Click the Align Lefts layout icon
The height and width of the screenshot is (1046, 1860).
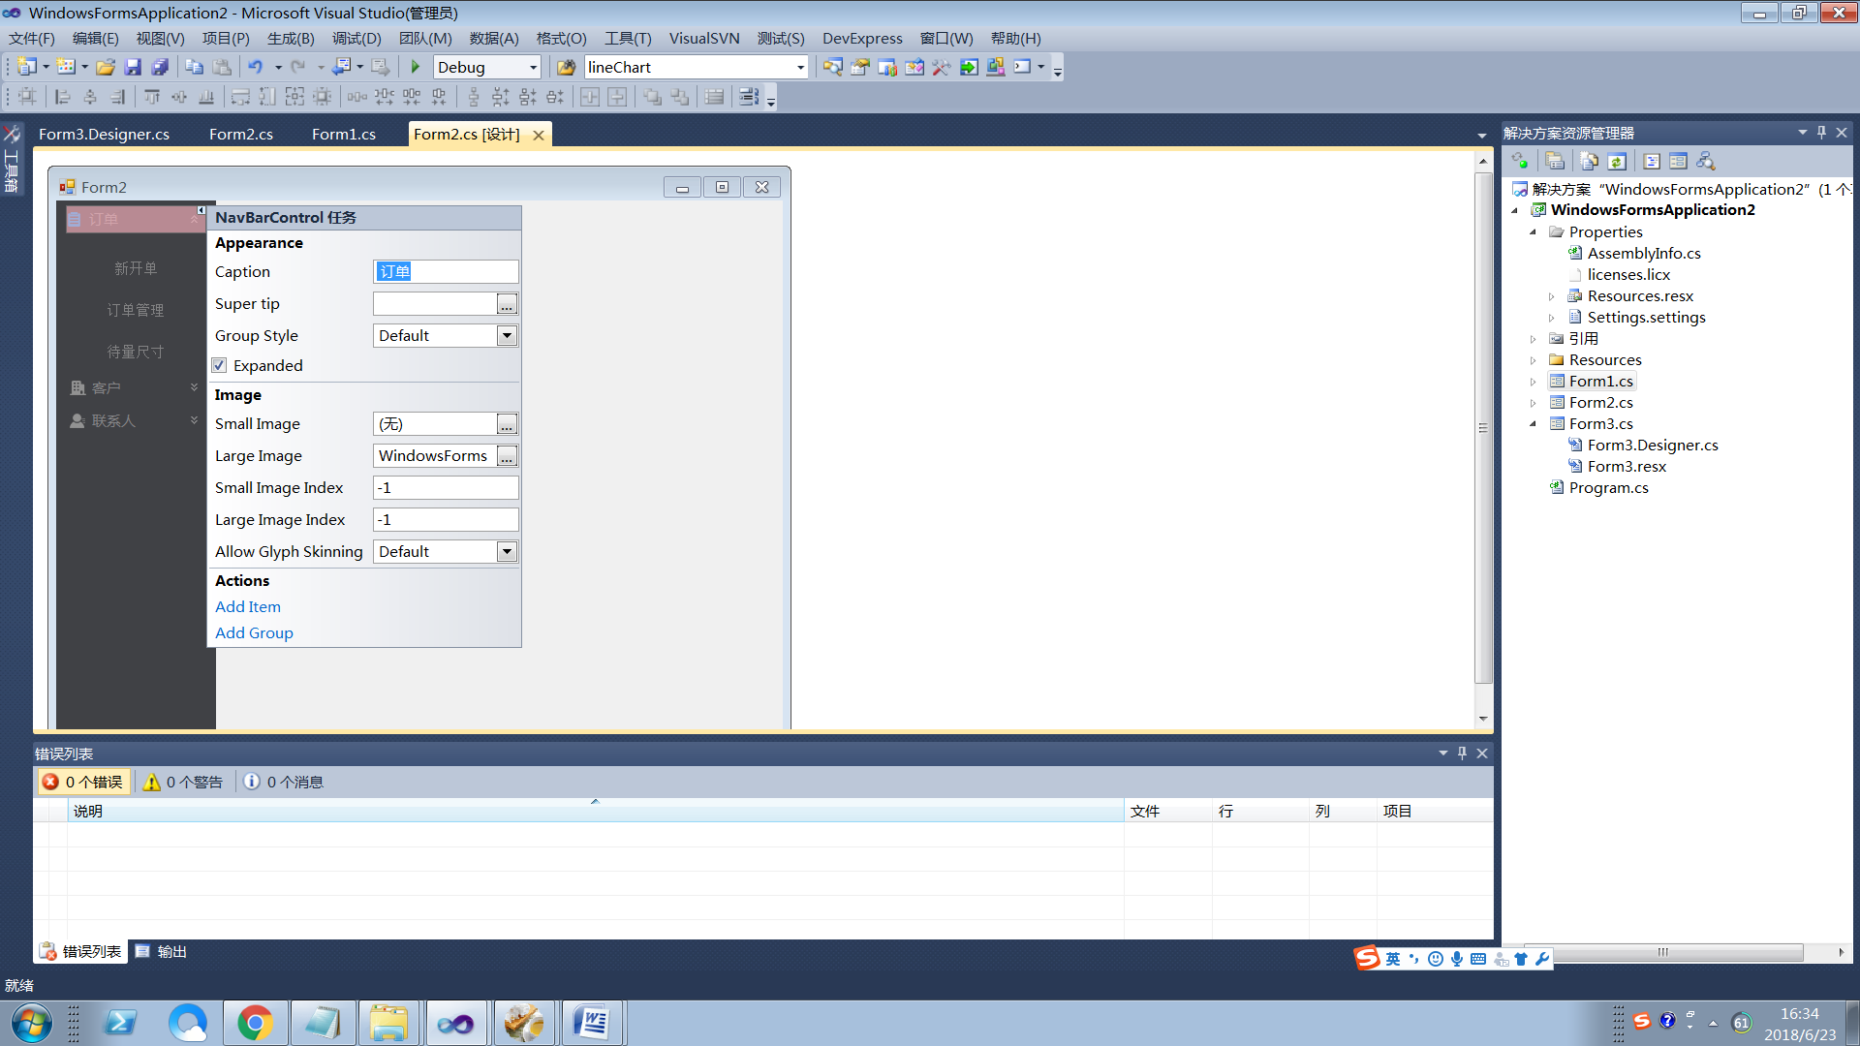point(63,97)
